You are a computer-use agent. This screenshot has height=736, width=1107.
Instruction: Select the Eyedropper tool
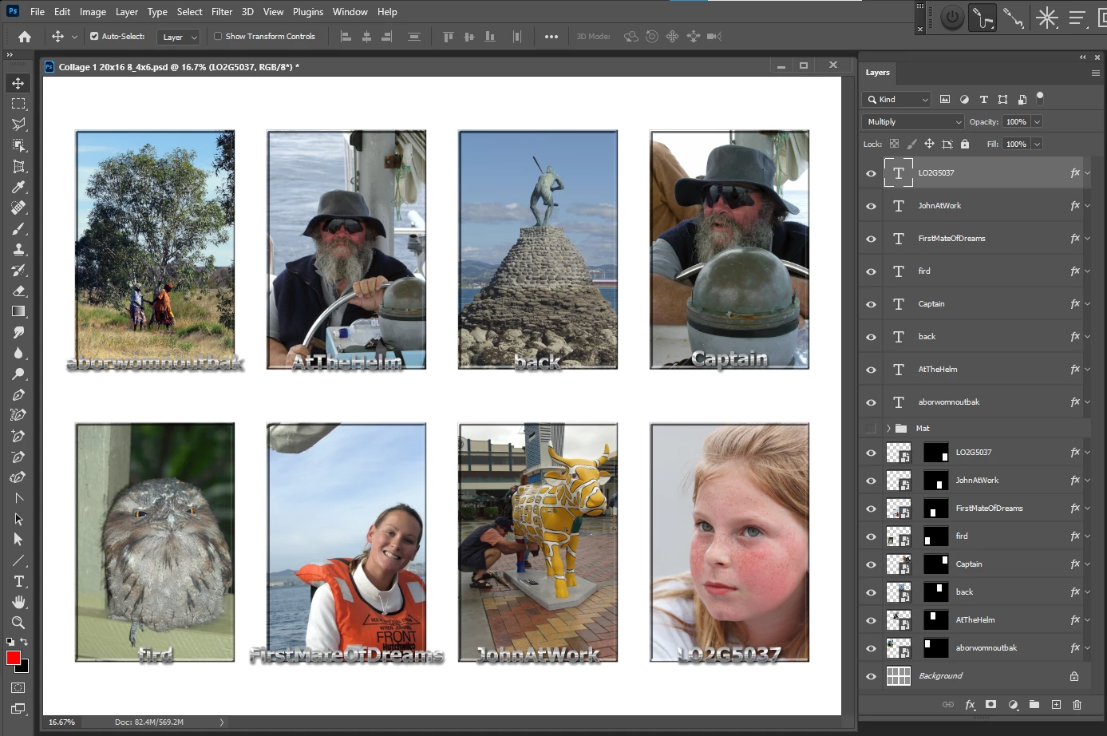coord(18,187)
